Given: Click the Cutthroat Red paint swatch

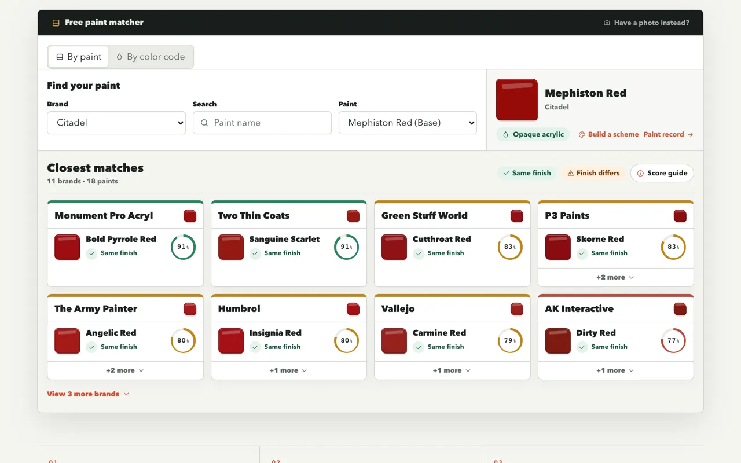Looking at the screenshot, I should 394,247.
